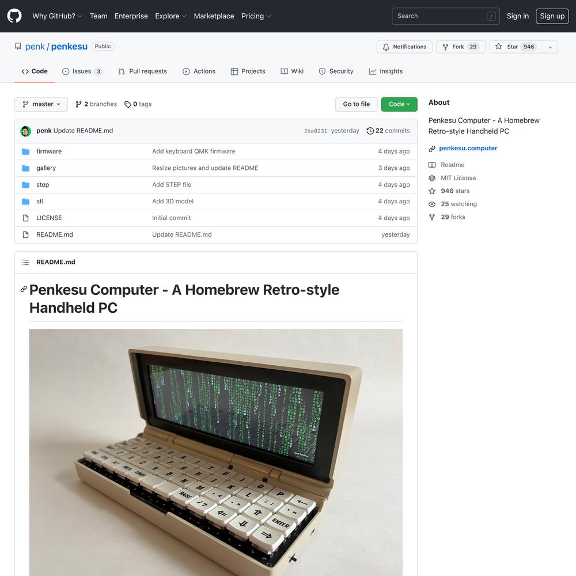Focus the Search input field

(446, 16)
